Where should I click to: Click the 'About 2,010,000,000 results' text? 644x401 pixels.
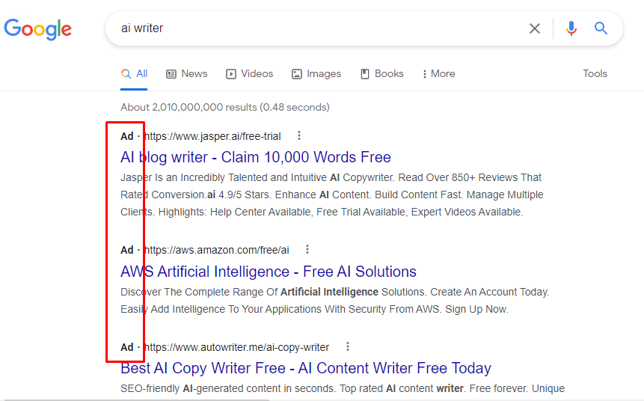click(x=225, y=107)
